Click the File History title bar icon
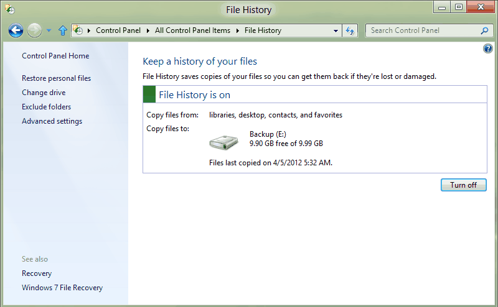The width and height of the screenshot is (498, 307). coord(10,9)
